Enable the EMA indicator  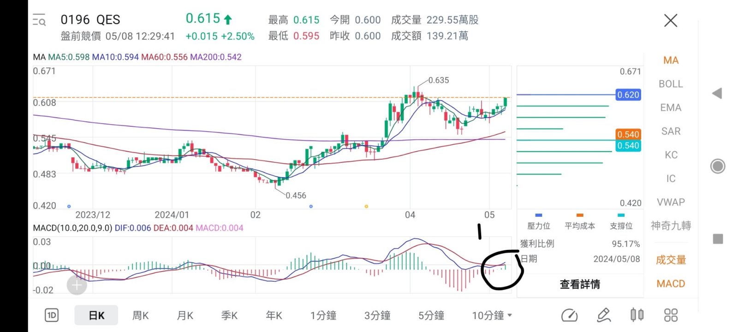[671, 107]
